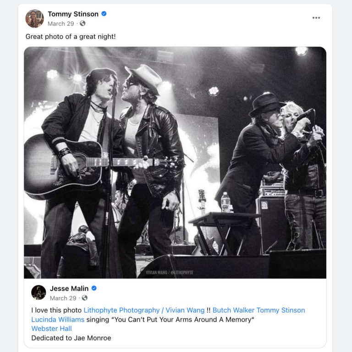
Task: Open Tommy Stinson's profile from the post header name
Action: pyautogui.click(x=73, y=14)
